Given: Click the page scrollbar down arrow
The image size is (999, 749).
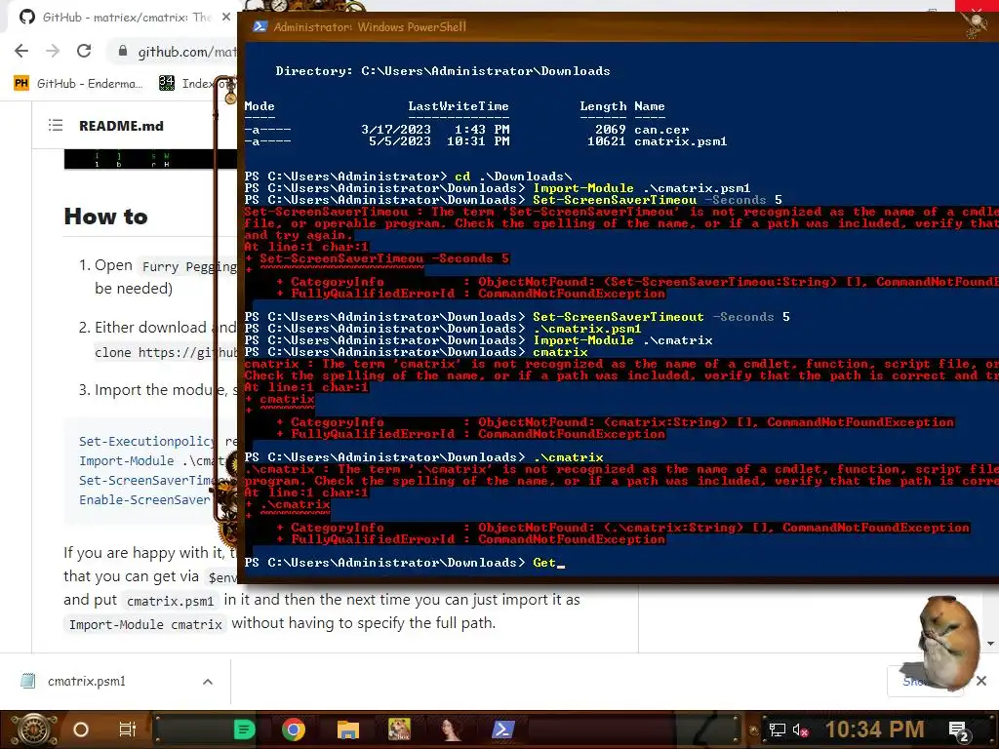Looking at the screenshot, I should (x=990, y=644).
